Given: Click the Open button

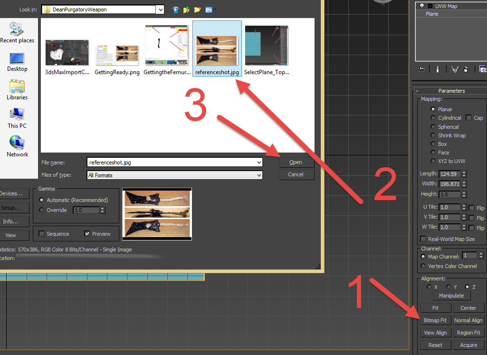Looking at the screenshot, I should tap(296, 162).
